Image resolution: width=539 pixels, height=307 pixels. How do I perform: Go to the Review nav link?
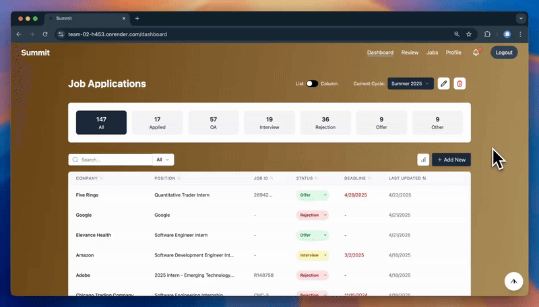coord(410,53)
